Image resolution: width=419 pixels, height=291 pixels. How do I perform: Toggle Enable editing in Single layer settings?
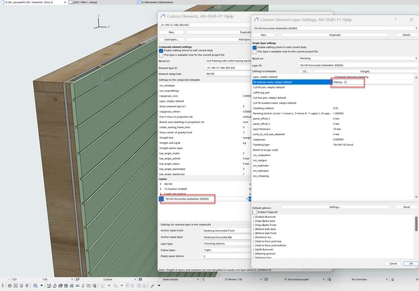click(255, 47)
